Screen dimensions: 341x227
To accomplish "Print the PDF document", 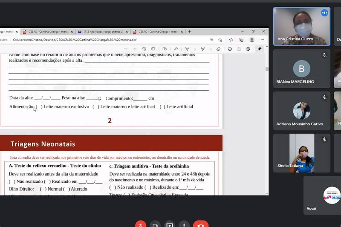I will coord(230,49).
